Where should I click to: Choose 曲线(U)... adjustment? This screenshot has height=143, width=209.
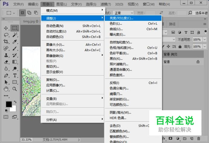click(x=133, y=29)
